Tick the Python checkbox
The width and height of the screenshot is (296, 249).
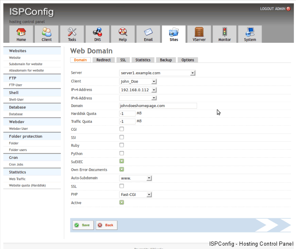(x=122, y=153)
